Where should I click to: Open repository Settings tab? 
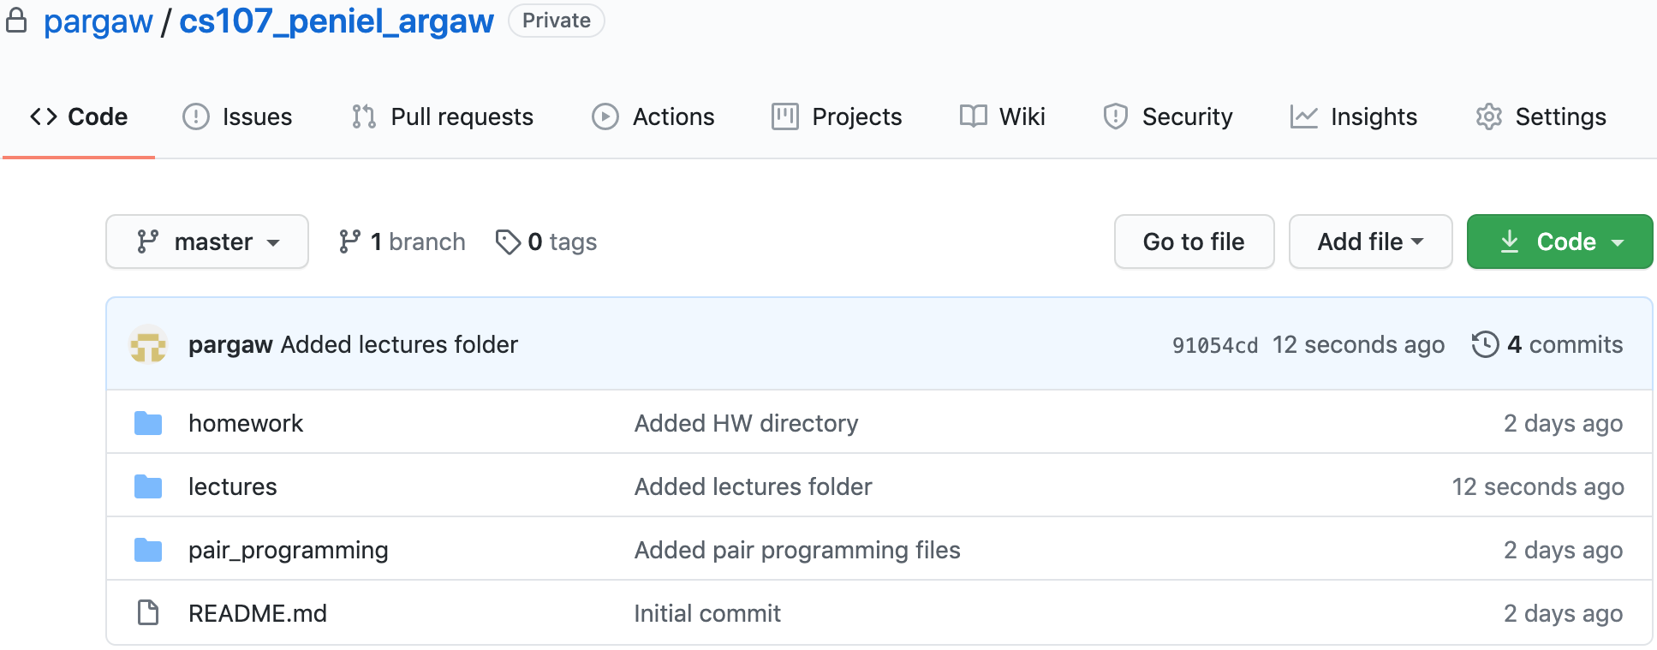pos(1541,116)
